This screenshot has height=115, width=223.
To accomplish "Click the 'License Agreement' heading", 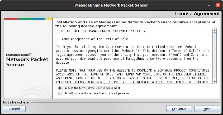I will point(197,14).
